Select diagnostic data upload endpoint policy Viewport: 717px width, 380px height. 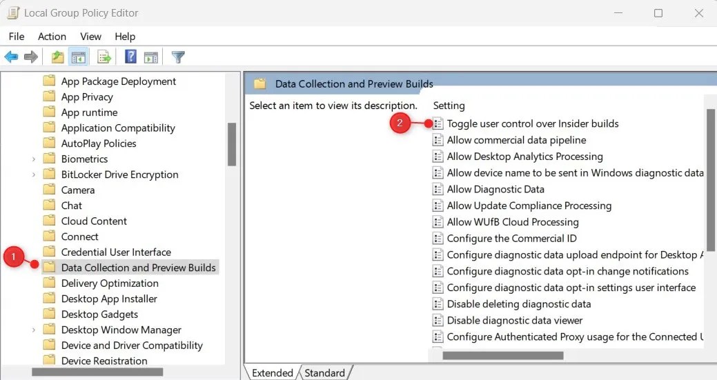(x=576, y=255)
